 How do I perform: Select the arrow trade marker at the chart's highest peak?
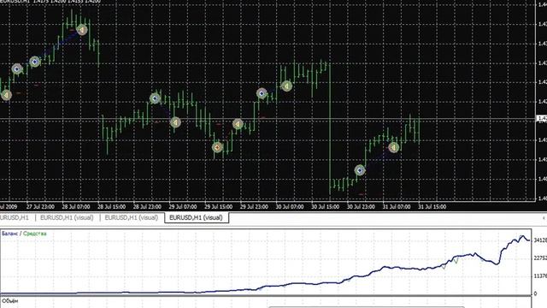coord(82,30)
